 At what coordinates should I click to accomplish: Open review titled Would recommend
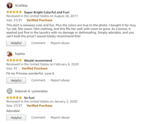(38, 61)
